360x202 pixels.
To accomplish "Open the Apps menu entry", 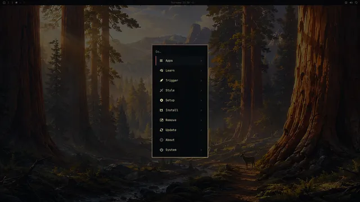I will pyautogui.click(x=180, y=61).
